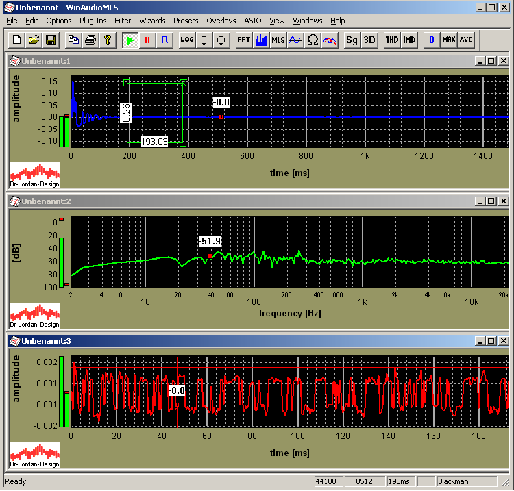Open the ASIO menu
Image resolution: width=514 pixels, height=491 pixels.
(252, 21)
